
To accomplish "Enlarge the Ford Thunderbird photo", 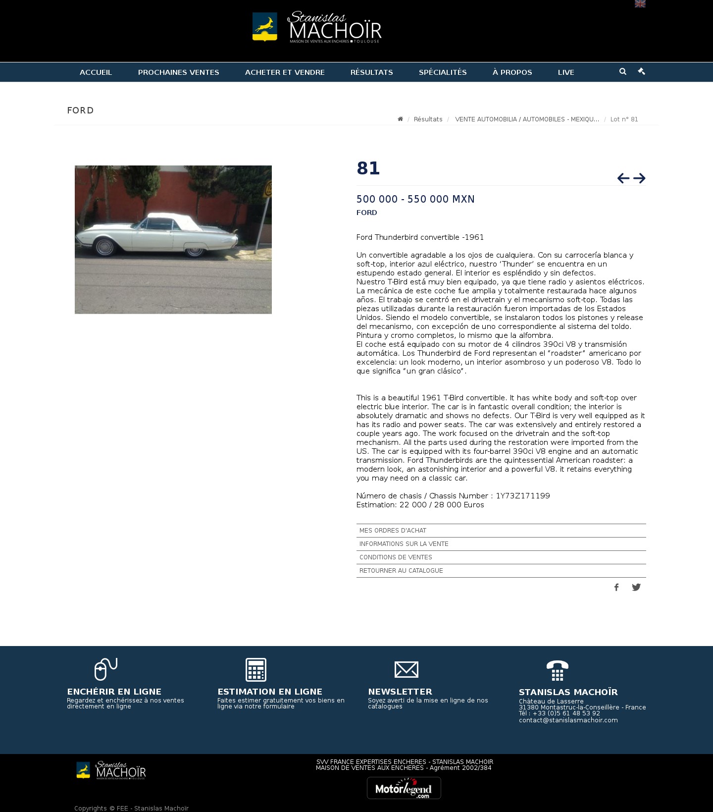I will [173, 240].
